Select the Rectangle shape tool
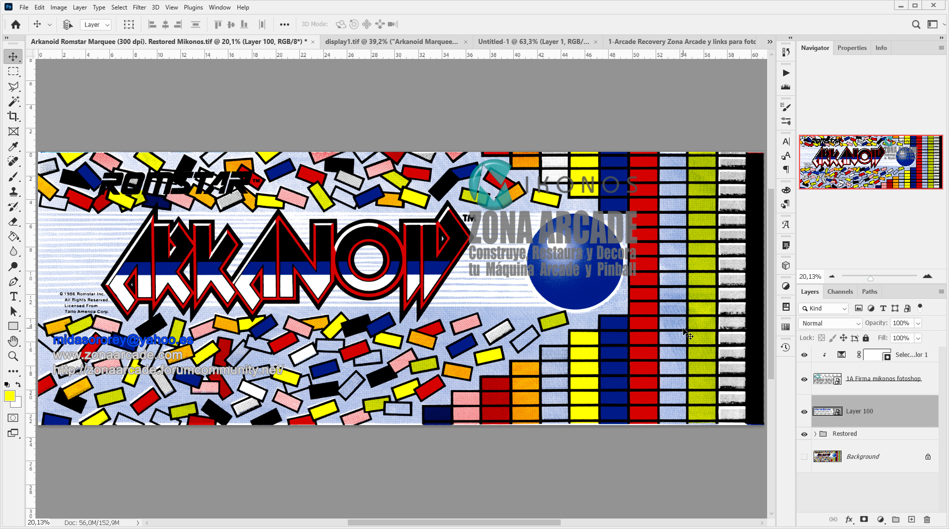The height and width of the screenshot is (529, 949). pos(13,326)
